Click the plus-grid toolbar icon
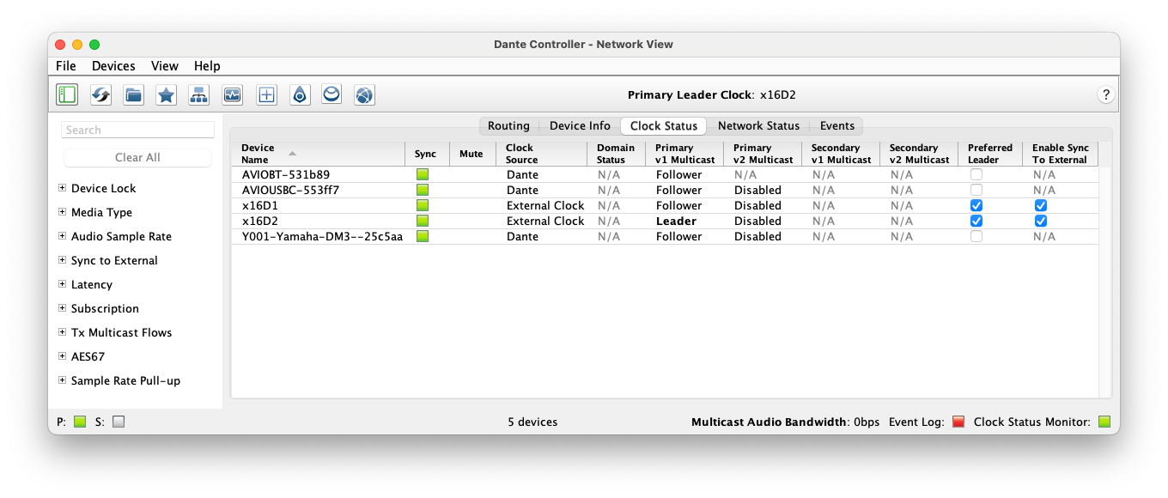 (266, 94)
